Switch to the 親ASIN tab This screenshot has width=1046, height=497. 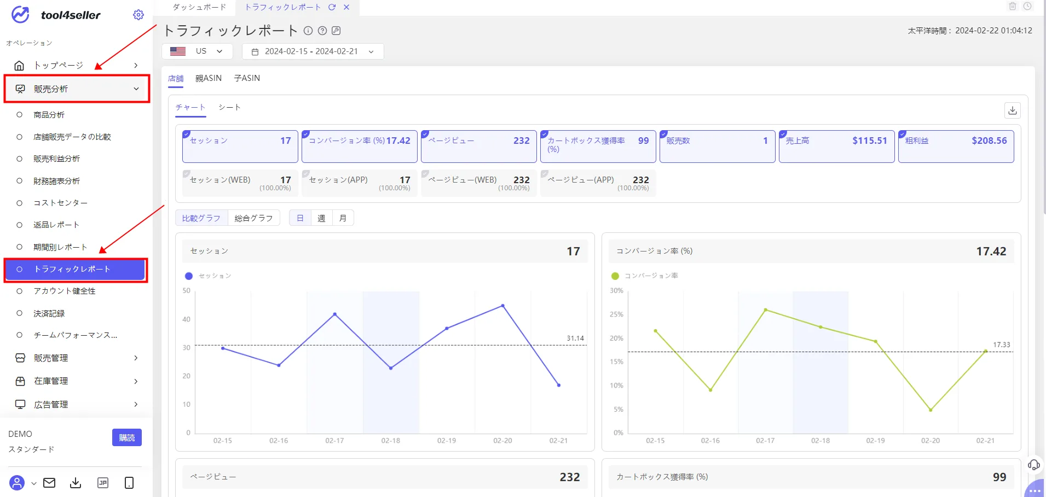tap(209, 78)
